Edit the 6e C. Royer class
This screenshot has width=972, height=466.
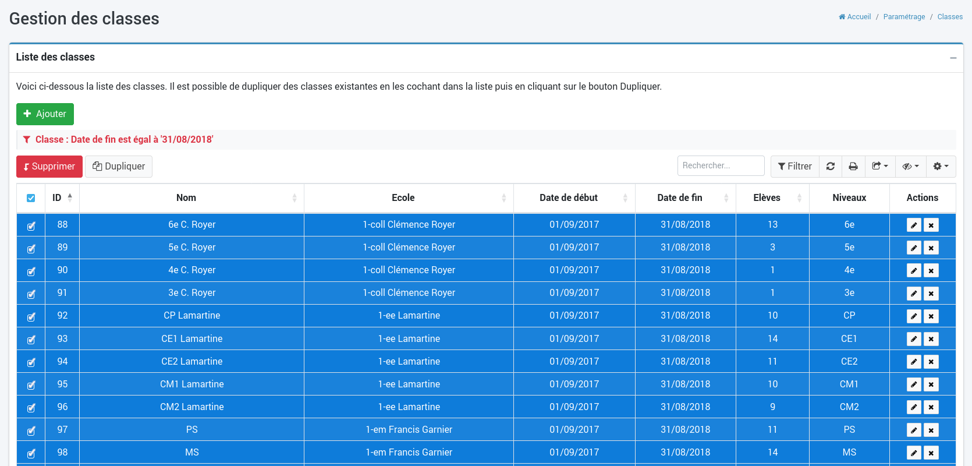914,225
